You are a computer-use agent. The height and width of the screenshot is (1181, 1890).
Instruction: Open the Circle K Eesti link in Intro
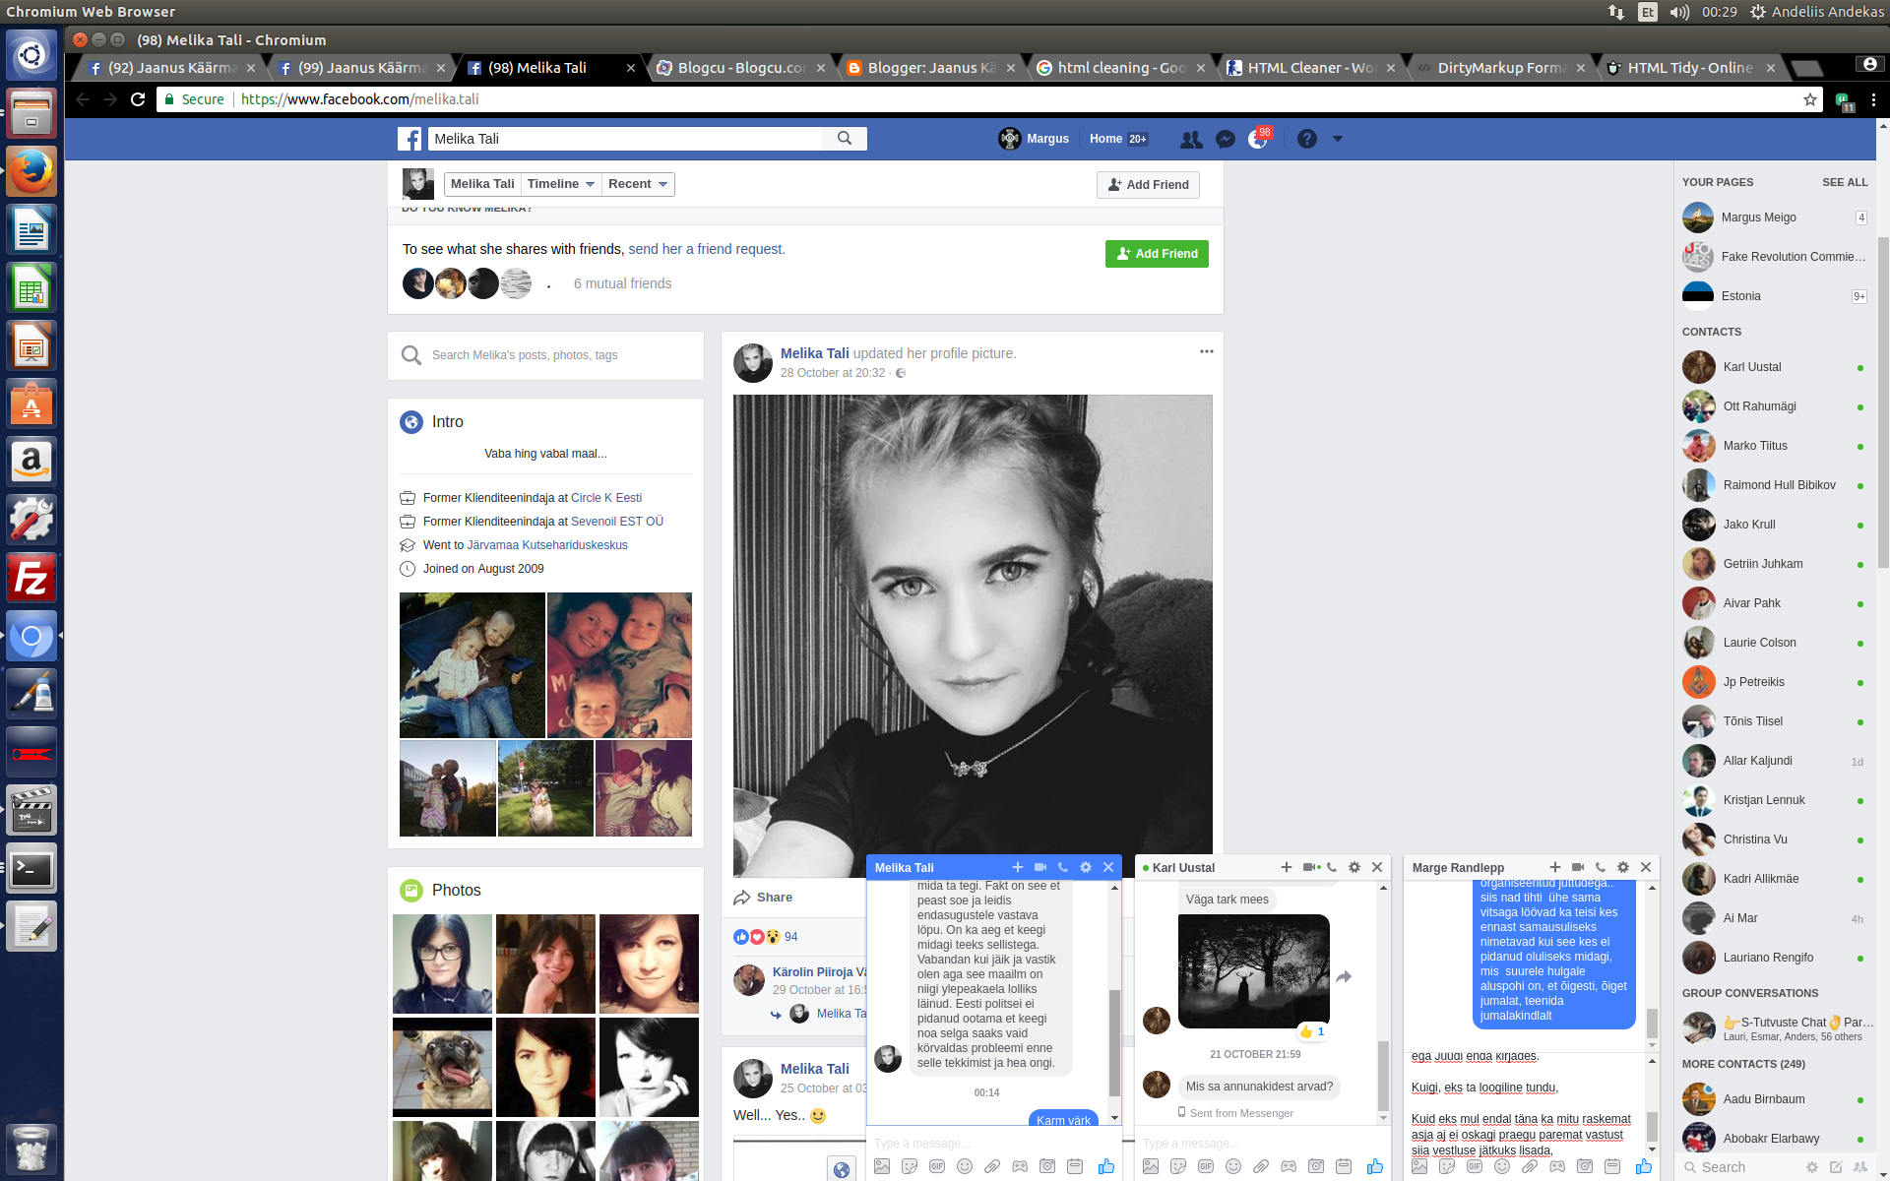pos(606,498)
